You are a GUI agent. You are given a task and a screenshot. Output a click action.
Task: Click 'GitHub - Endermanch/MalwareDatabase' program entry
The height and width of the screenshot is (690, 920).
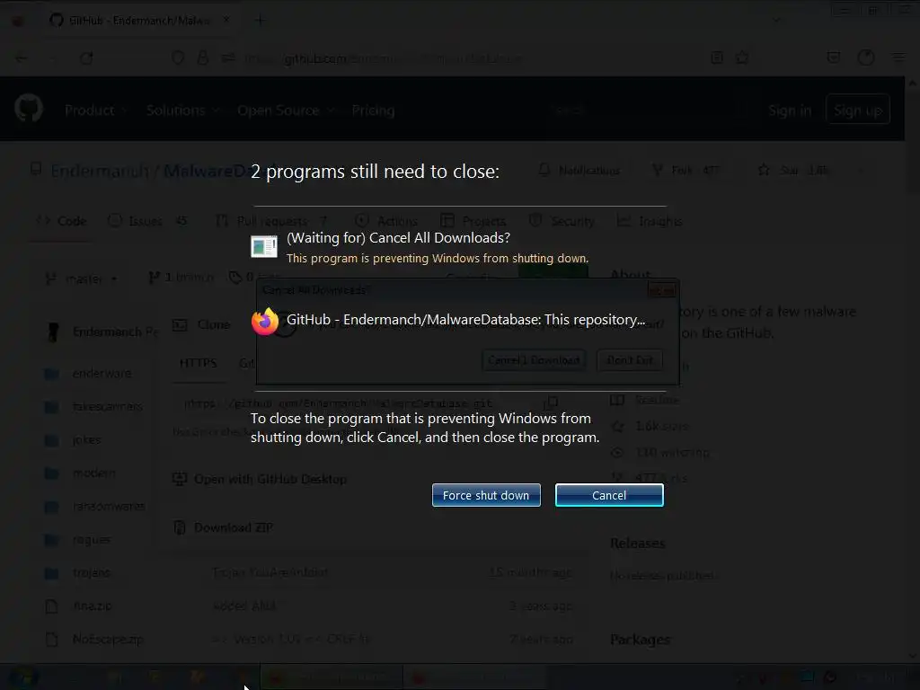(466, 320)
